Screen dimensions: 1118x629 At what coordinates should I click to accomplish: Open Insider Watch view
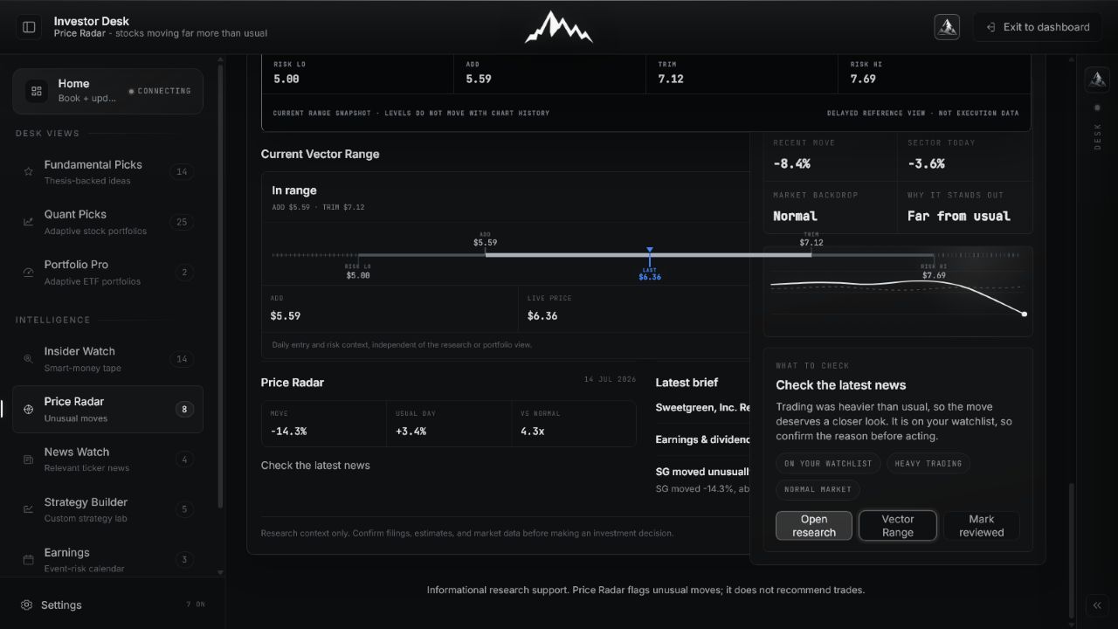click(x=107, y=359)
